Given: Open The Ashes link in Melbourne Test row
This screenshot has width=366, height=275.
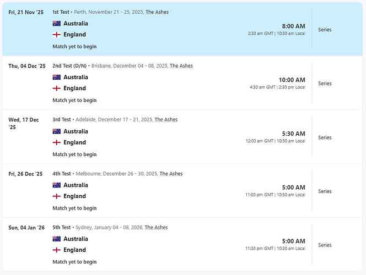Looking at the screenshot, I should point(171,174).
